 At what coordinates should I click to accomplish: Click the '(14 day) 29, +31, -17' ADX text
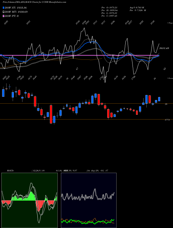pos(97,171)
